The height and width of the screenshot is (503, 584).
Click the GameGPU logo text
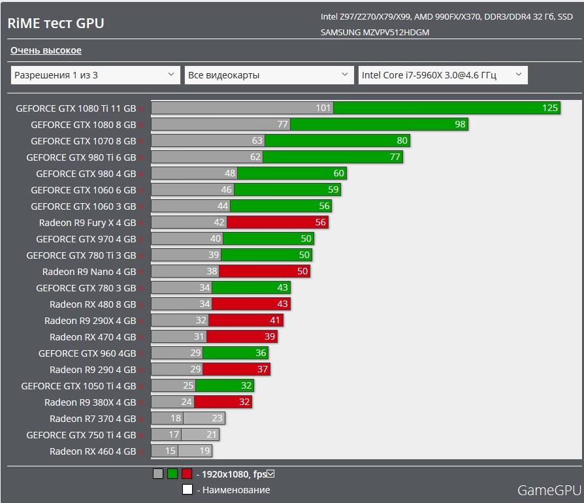pos(549,490)
